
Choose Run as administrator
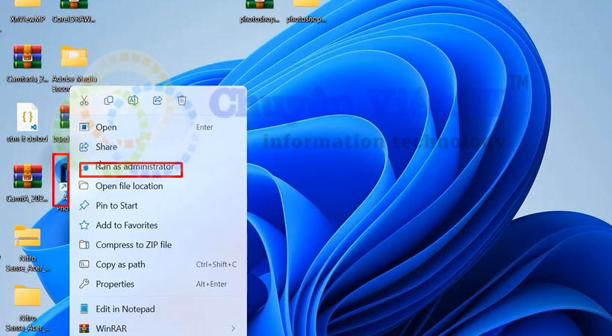point(158,167)
